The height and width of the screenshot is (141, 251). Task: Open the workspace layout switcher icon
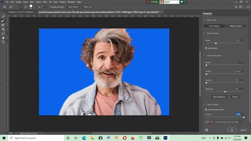[x=241, y=7]
